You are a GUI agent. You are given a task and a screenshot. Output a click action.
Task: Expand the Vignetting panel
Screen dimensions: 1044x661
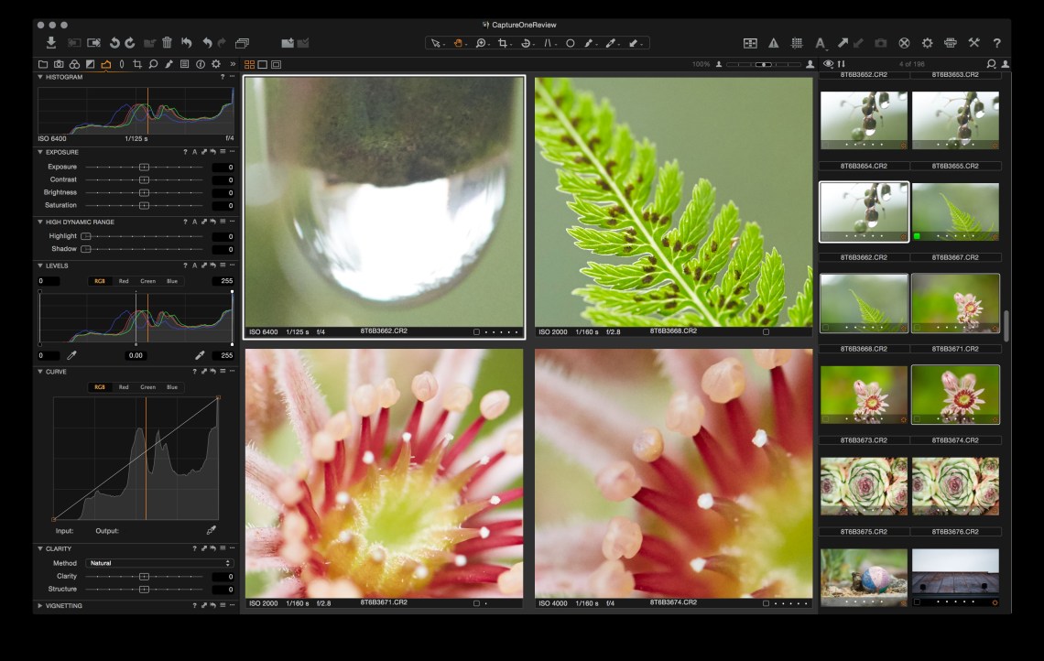tap(40, 606)
